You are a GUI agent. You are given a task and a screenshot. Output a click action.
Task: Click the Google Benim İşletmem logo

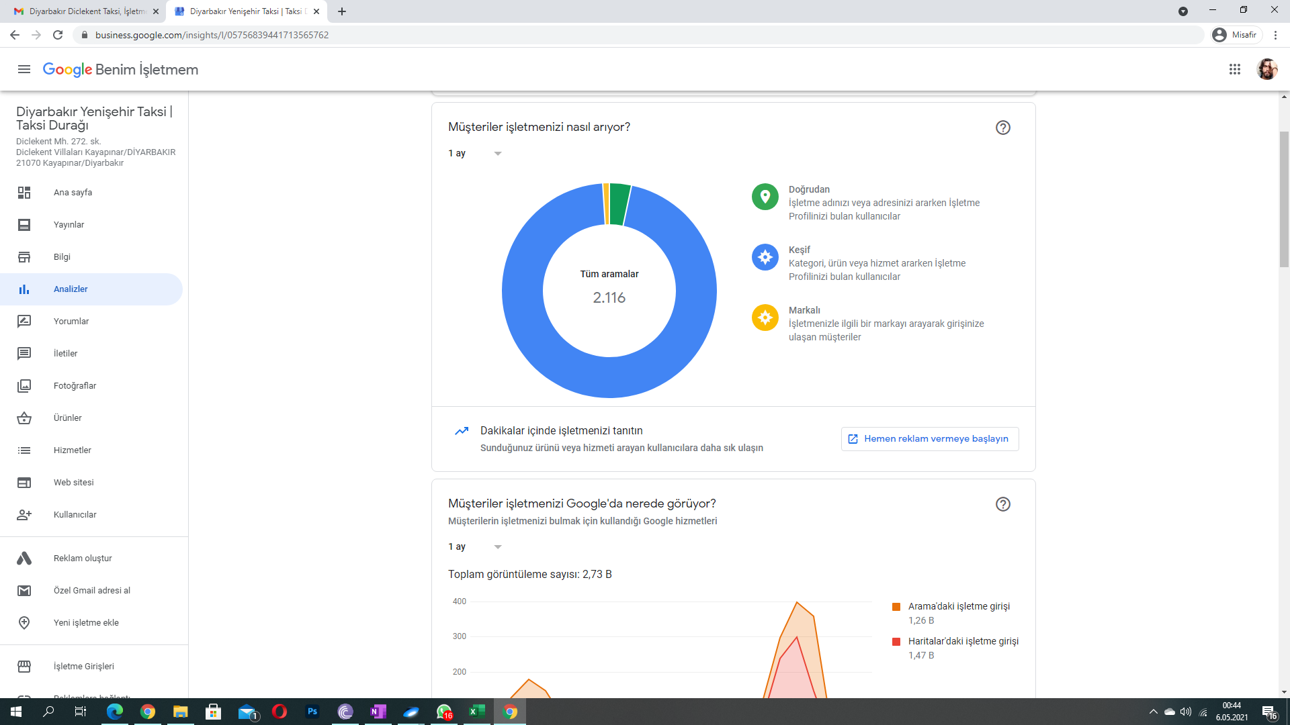(x=120, y=69)
